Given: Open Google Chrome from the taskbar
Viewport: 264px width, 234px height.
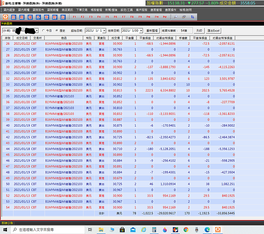Looking at the screenshot, I should 186,230.
